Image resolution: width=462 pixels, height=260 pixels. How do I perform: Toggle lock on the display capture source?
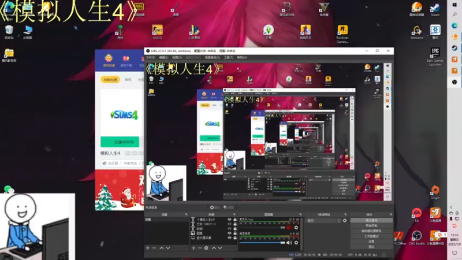[235, 237]
